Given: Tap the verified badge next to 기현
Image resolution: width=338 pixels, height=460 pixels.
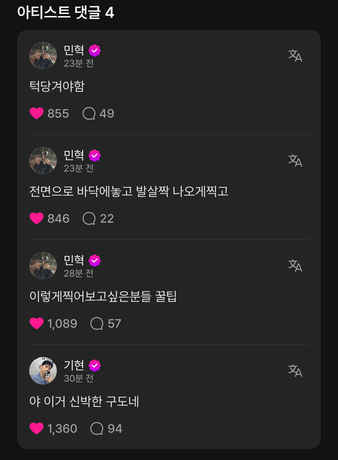Looking at the screenshot, I should (95, 366).
